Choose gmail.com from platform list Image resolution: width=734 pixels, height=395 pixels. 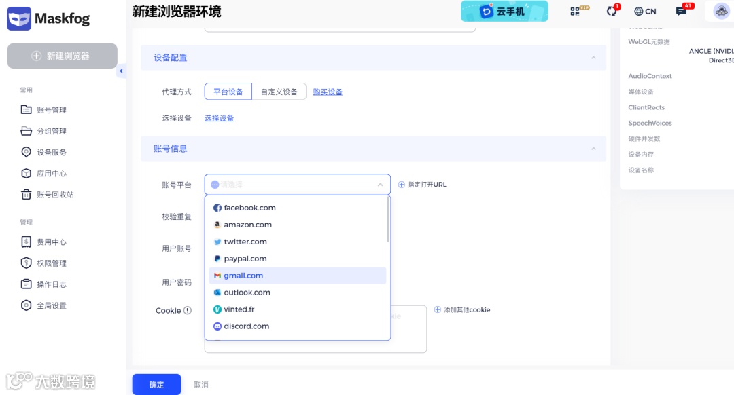(x=297, y=276)
